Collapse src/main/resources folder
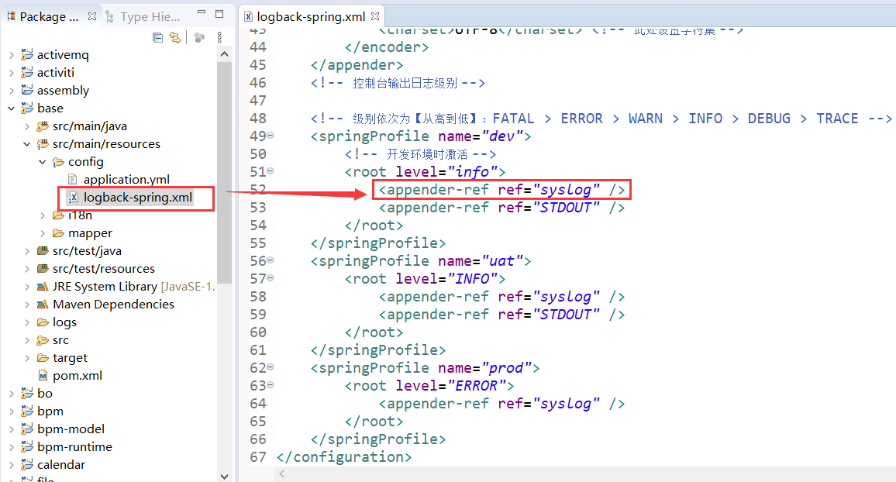 [x=27, y=144]
